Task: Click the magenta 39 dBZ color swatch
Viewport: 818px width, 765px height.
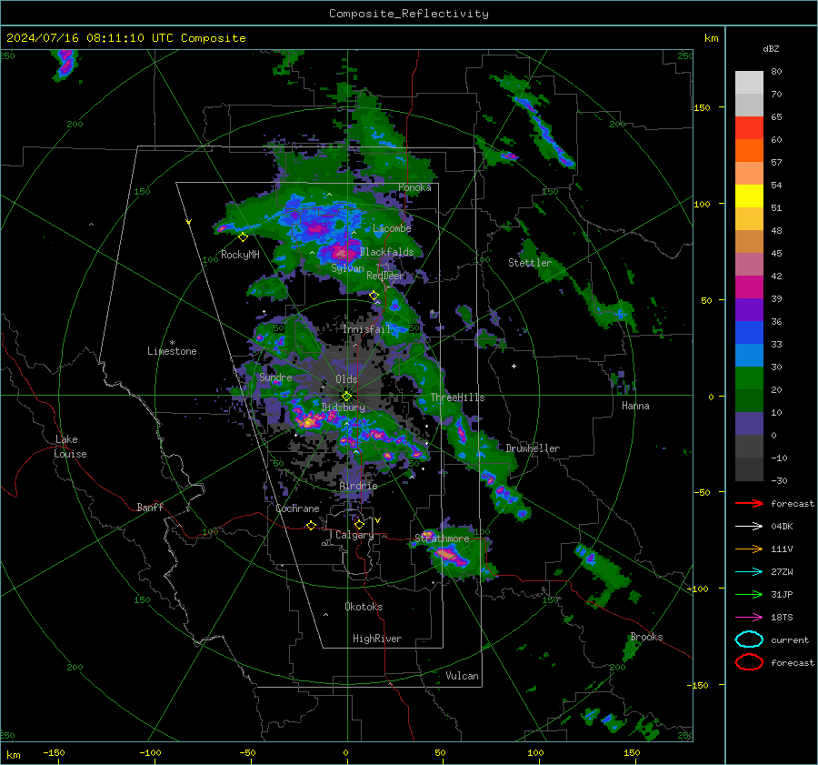Action: tap(749, 287)
